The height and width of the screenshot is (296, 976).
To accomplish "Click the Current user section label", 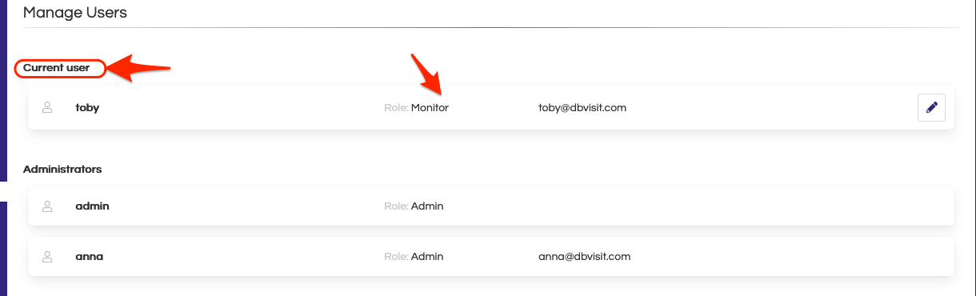I will pyautogui.click(x=56, y=68).
